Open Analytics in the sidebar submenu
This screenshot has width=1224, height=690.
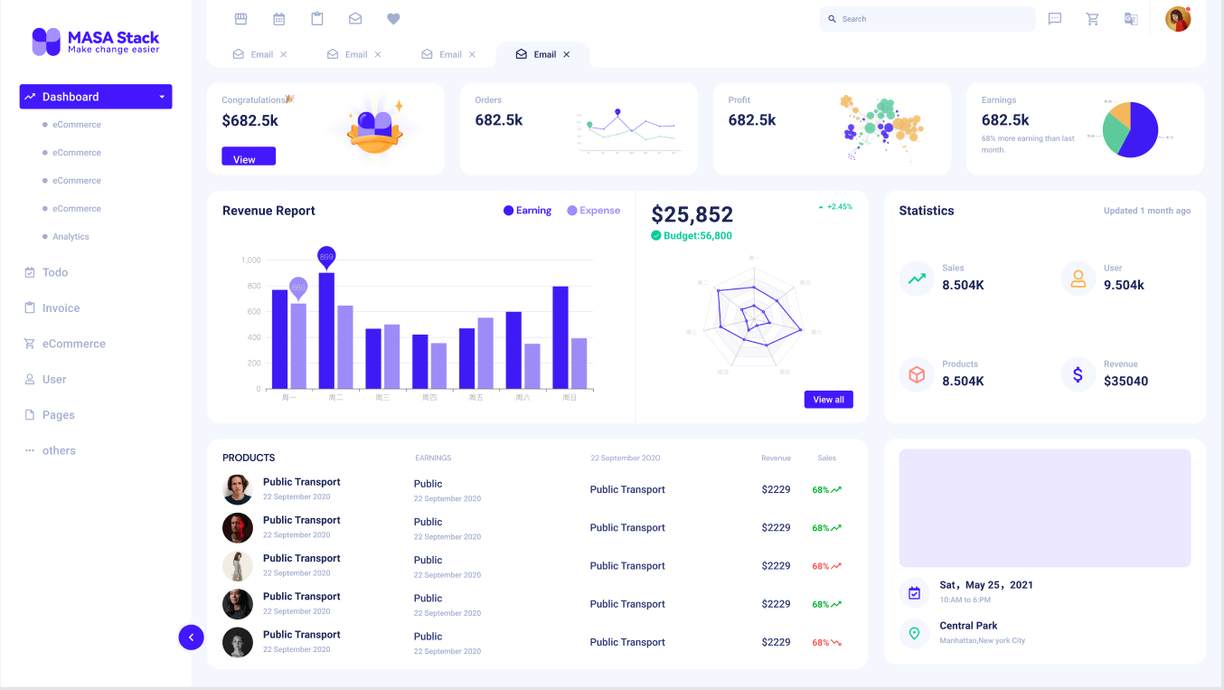coord(71,237)
